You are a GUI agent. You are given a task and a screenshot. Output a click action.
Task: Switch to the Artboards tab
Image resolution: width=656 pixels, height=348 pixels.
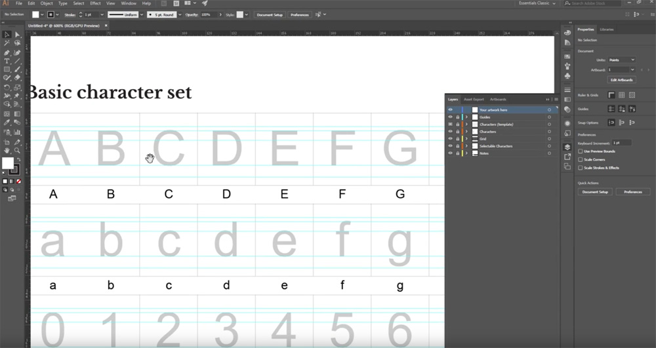(x=498, y=99)
